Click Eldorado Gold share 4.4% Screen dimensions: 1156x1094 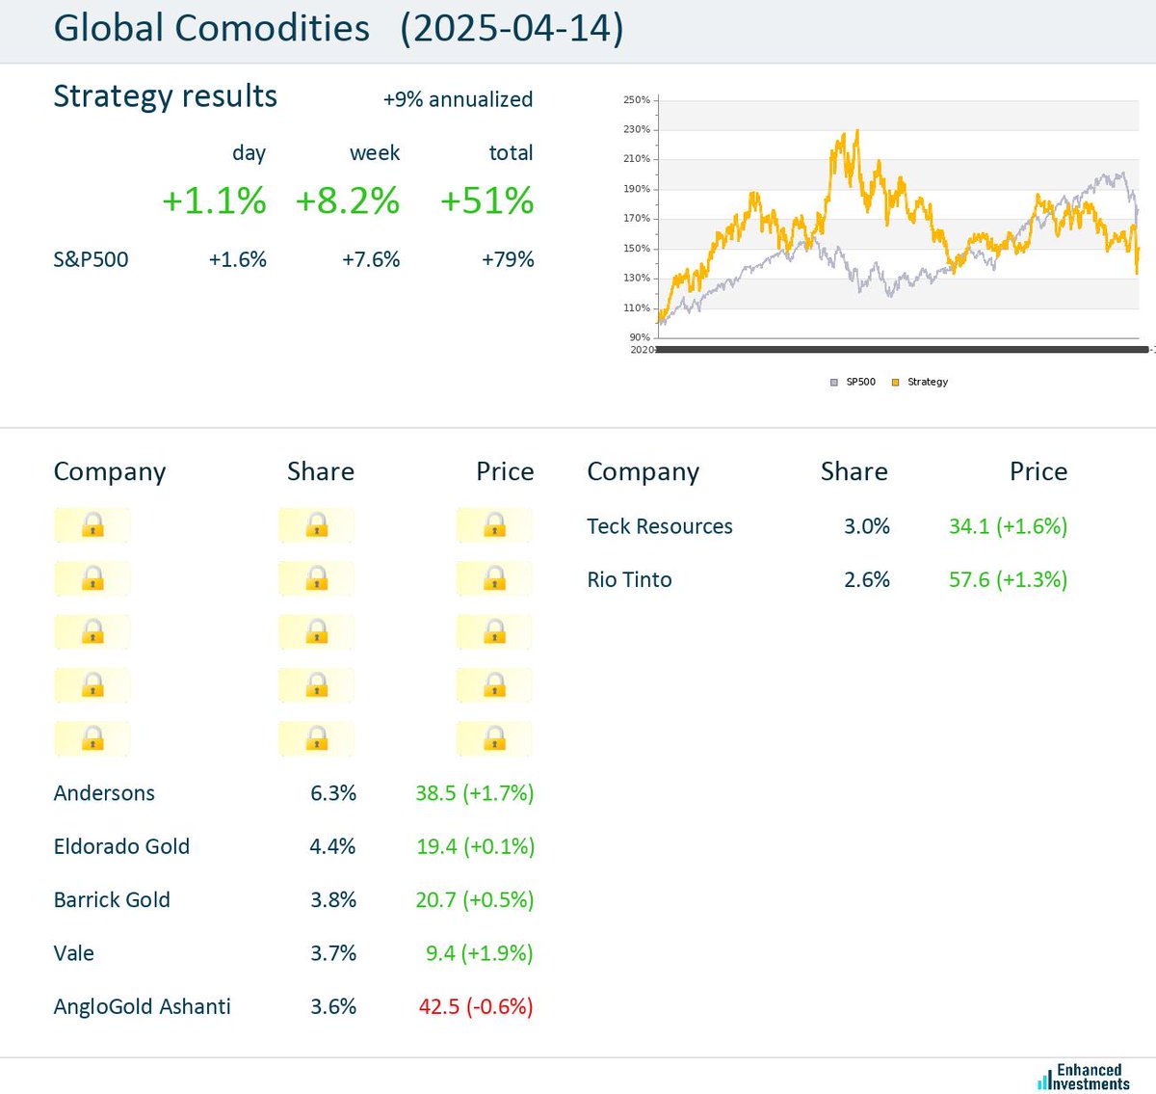(x=333, y=846)
